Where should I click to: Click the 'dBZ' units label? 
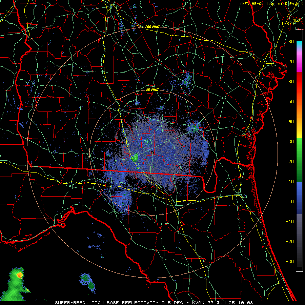[x=288, y=23]
